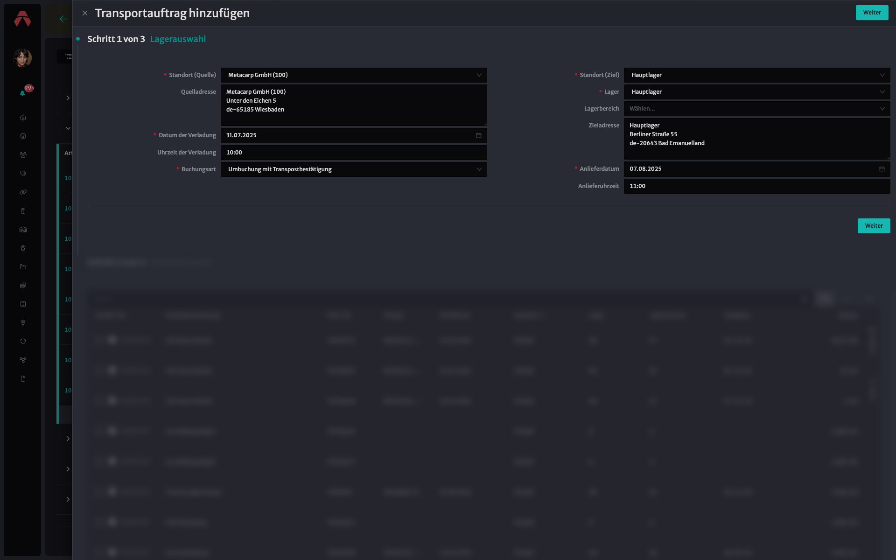Screen dimensions: 896x560
Task: Click the top Weiter button
Action: pyautogui.click(x=872, y=13)
